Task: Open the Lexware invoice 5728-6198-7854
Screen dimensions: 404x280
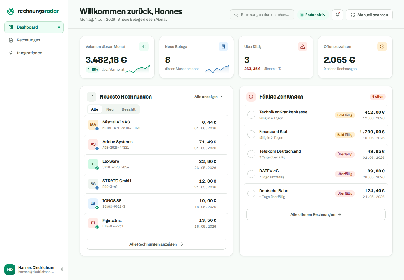Action: [156, 164]
